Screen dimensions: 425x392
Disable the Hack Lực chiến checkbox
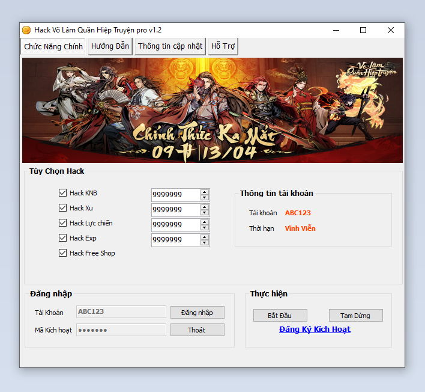(62, 223)
